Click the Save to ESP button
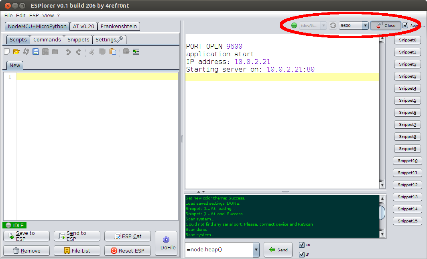The width and height of the screenshot is (427, 259). tap(26, 236)
